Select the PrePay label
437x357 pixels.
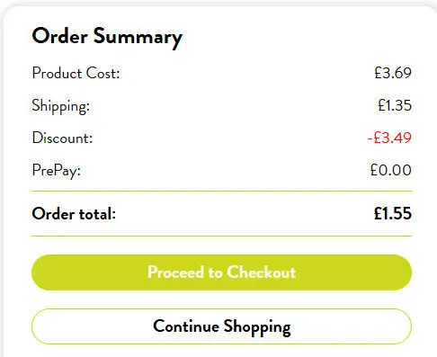57,171
